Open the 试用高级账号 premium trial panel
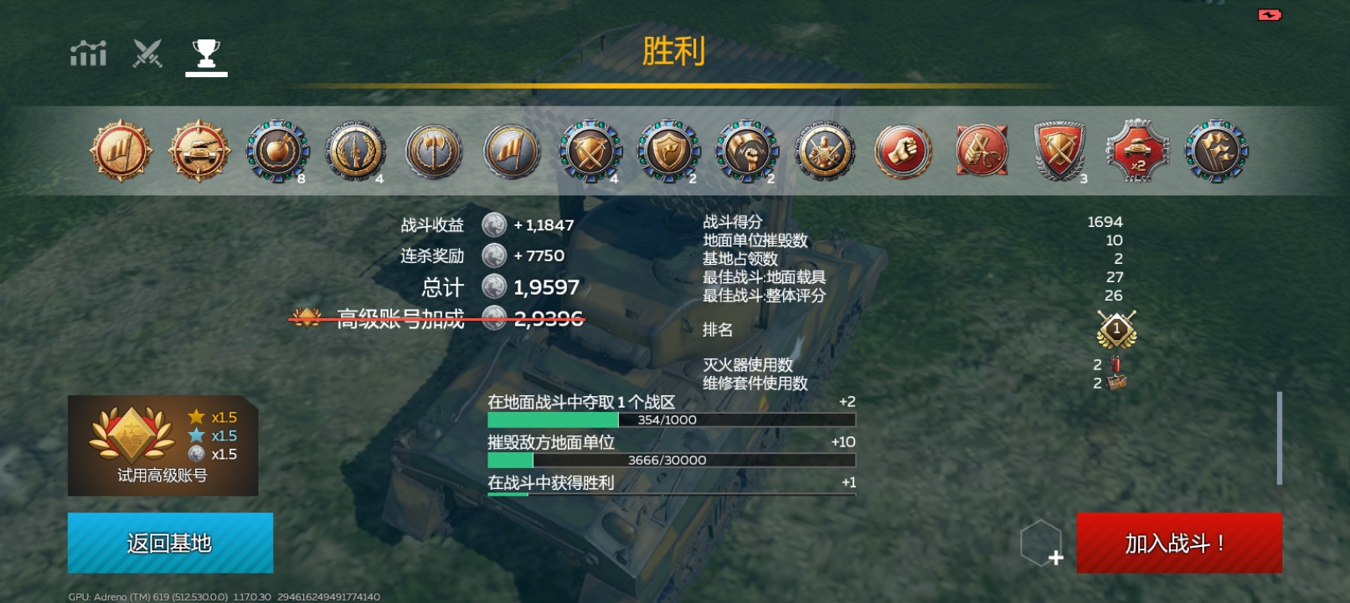 pyautogui.click(x=162, y=446)
